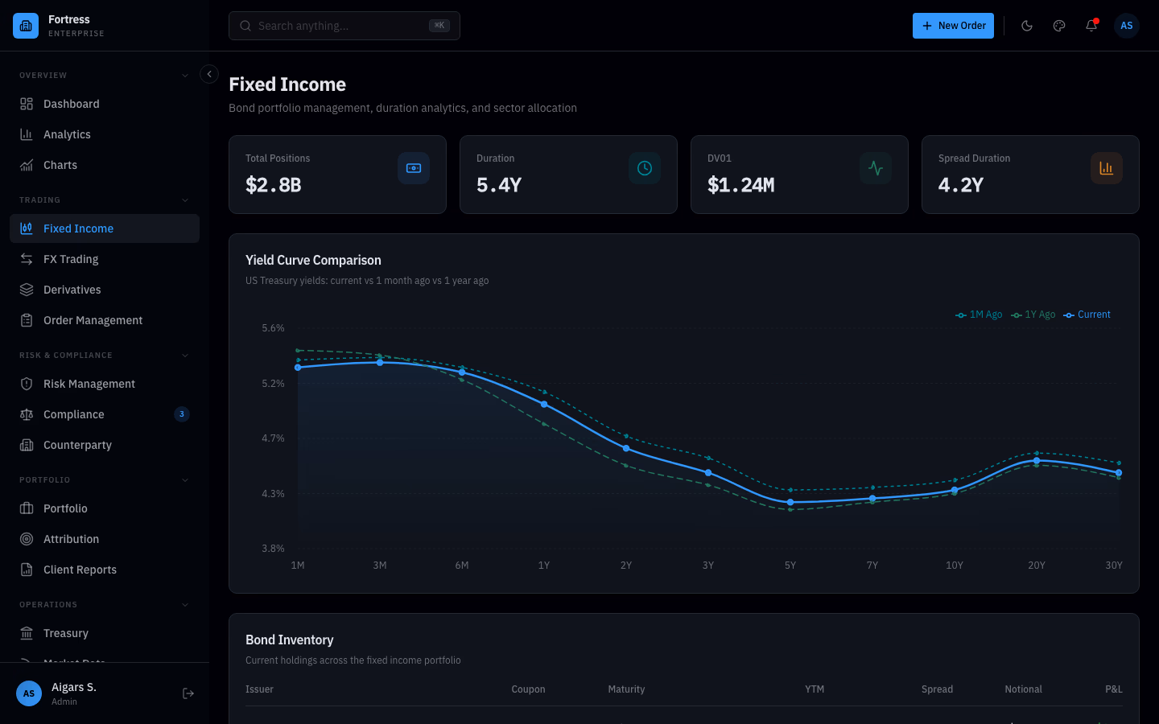Click the Maturity column header
The width and height of the screenshot is (1159, 724).
click(x=626, y=689)
